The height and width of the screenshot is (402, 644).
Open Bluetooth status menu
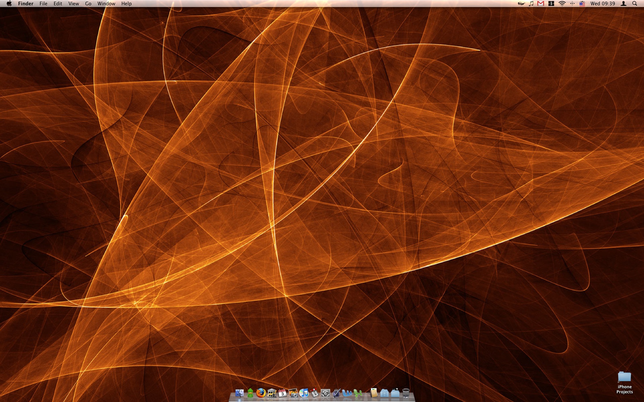(x=572, y=4)
